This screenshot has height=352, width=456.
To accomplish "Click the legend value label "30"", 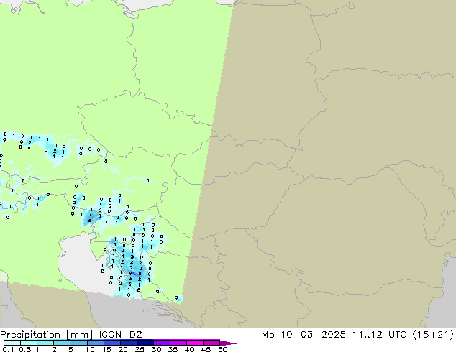I will [157, 349].
